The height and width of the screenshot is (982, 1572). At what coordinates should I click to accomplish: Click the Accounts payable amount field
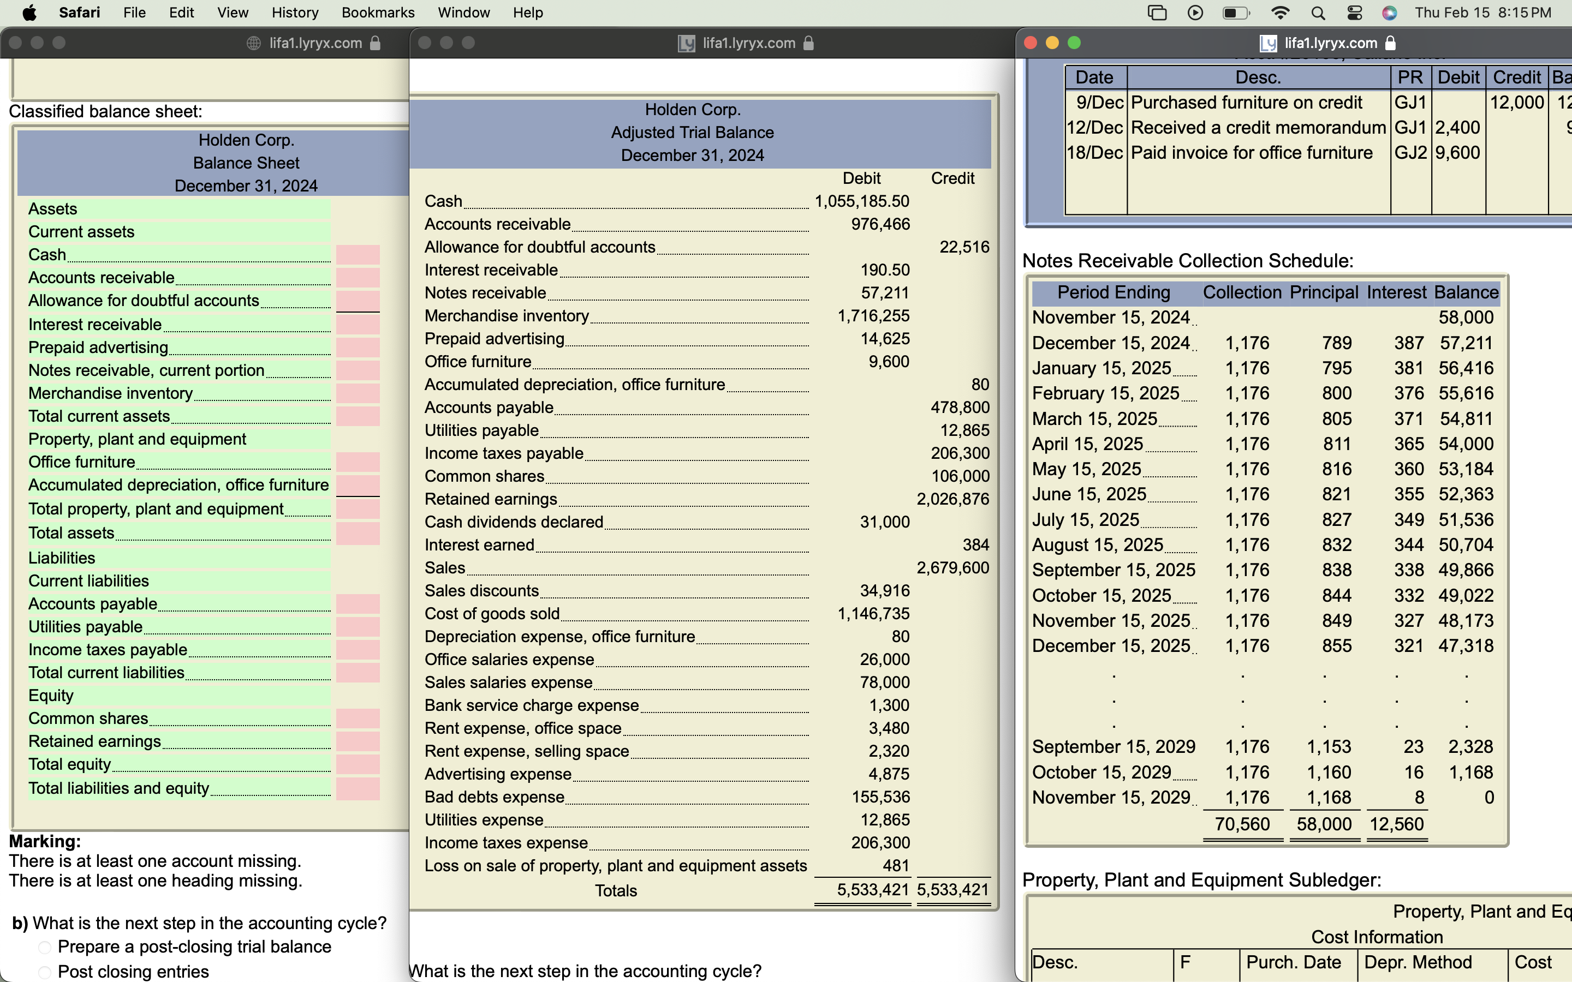(358, 604)
